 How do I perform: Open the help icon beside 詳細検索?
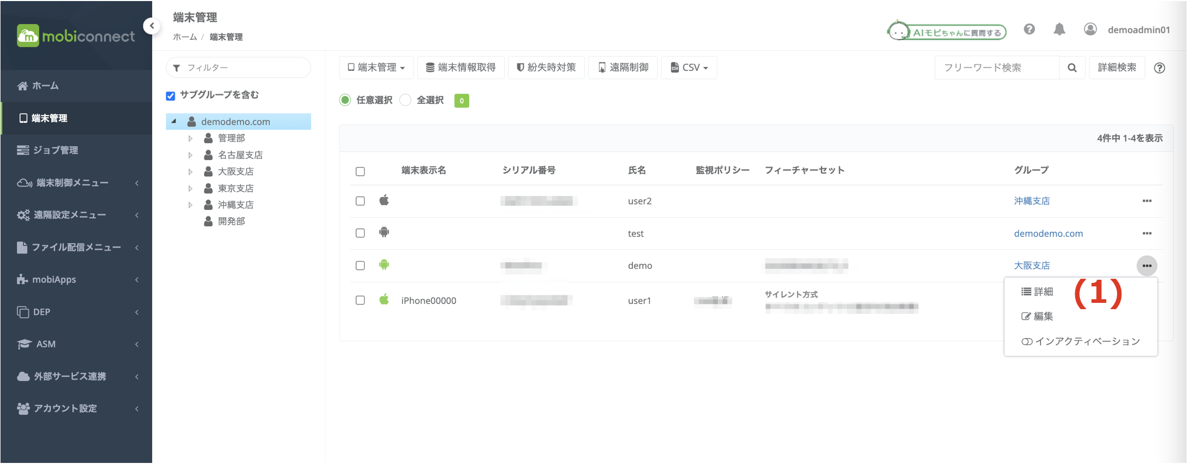pos(1160,68)
